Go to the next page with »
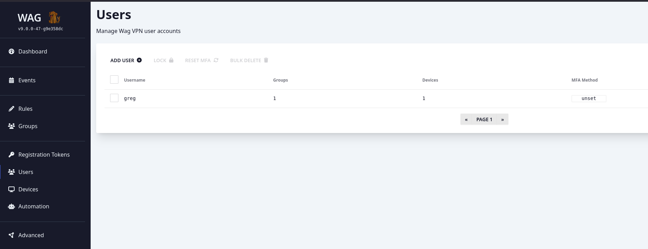The image size is (648, 249). tap(502, 119)
